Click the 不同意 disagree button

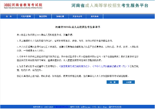(129, 82)
